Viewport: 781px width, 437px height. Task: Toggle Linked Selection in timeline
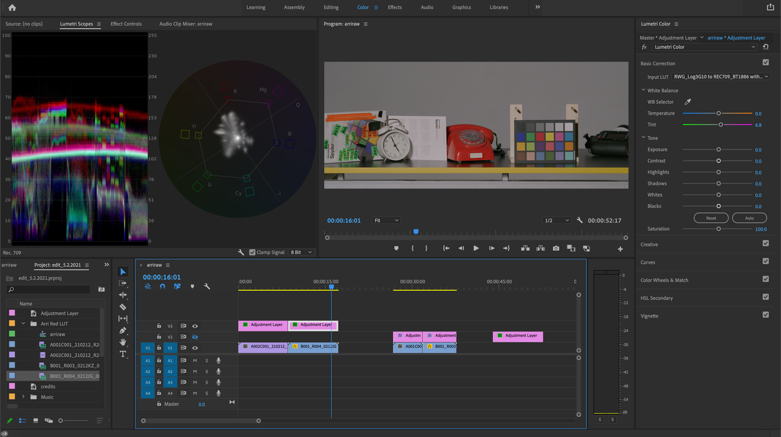[x=177, y=286]
